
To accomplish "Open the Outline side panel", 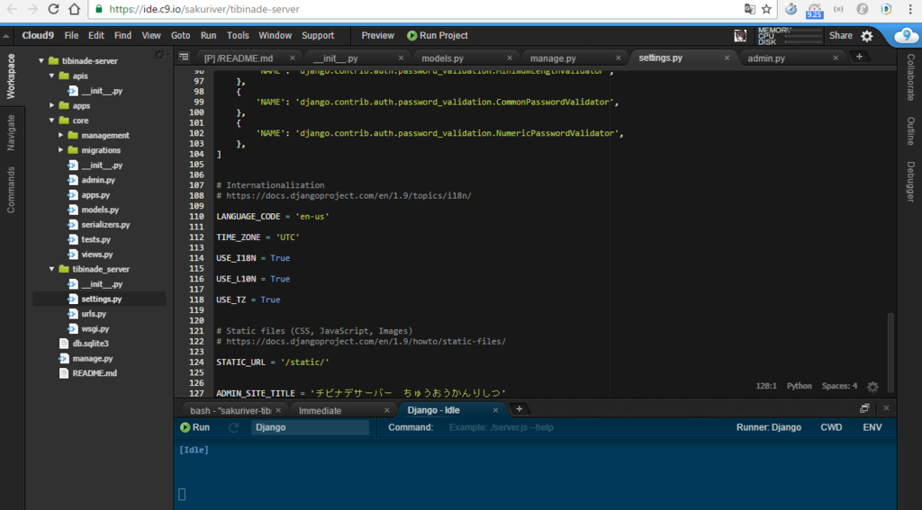I will point(910,130).
